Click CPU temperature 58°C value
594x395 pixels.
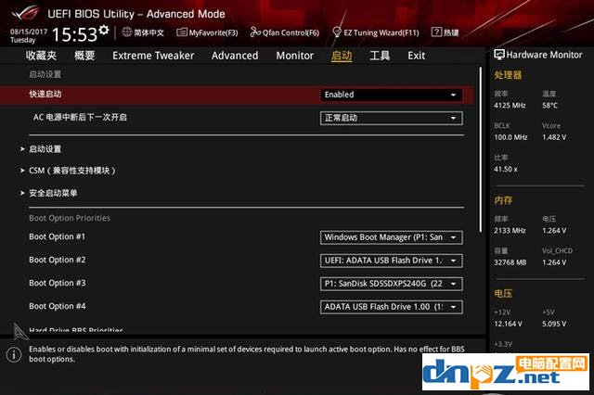[549, 106]
